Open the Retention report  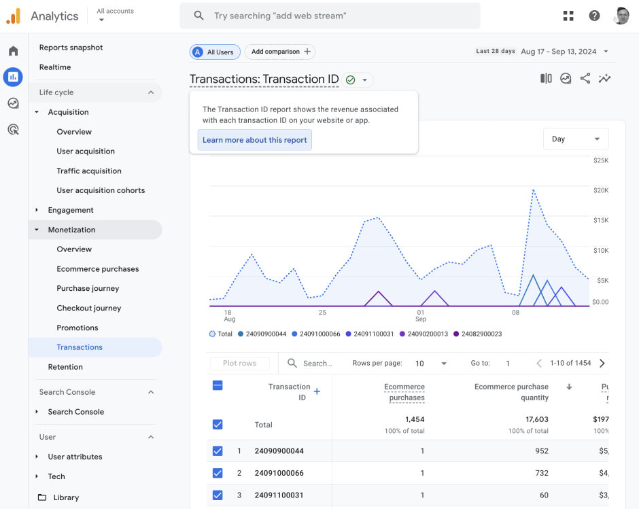click(65, 366)
